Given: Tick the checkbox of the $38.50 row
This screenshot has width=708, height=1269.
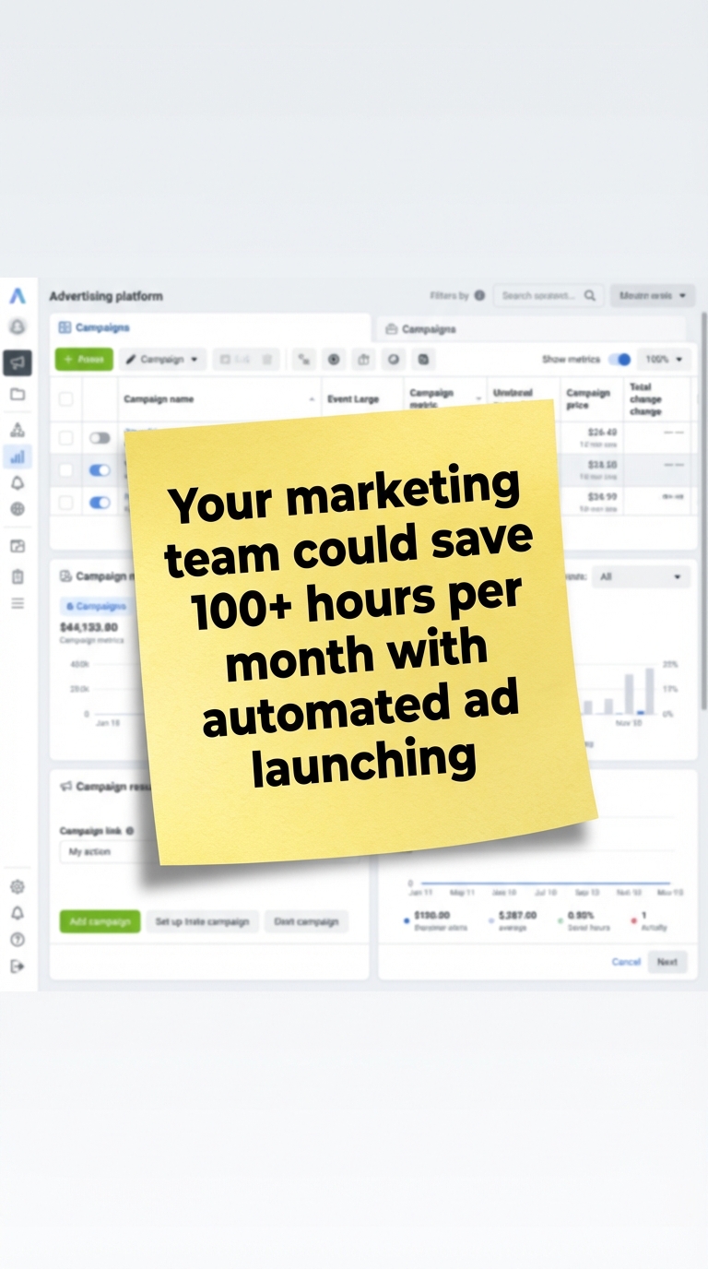Looking at the screenshot, I should [x=65, y=470].
